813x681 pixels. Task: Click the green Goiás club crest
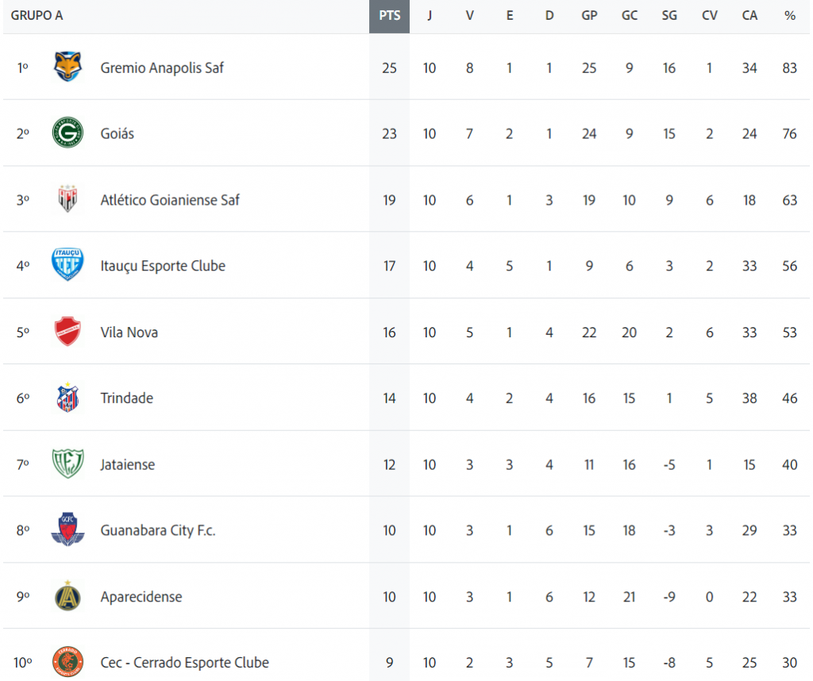[x=67, y=133]
